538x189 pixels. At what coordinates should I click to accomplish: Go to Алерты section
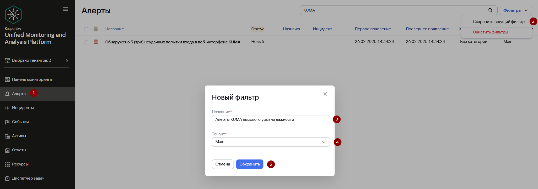[37, 94]
